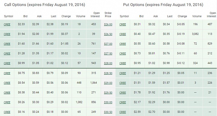The height and width of the screenshot is (116, 217).
Task: Click CREE put symbol with $0.31 bid
Action: tap(123, 25)
